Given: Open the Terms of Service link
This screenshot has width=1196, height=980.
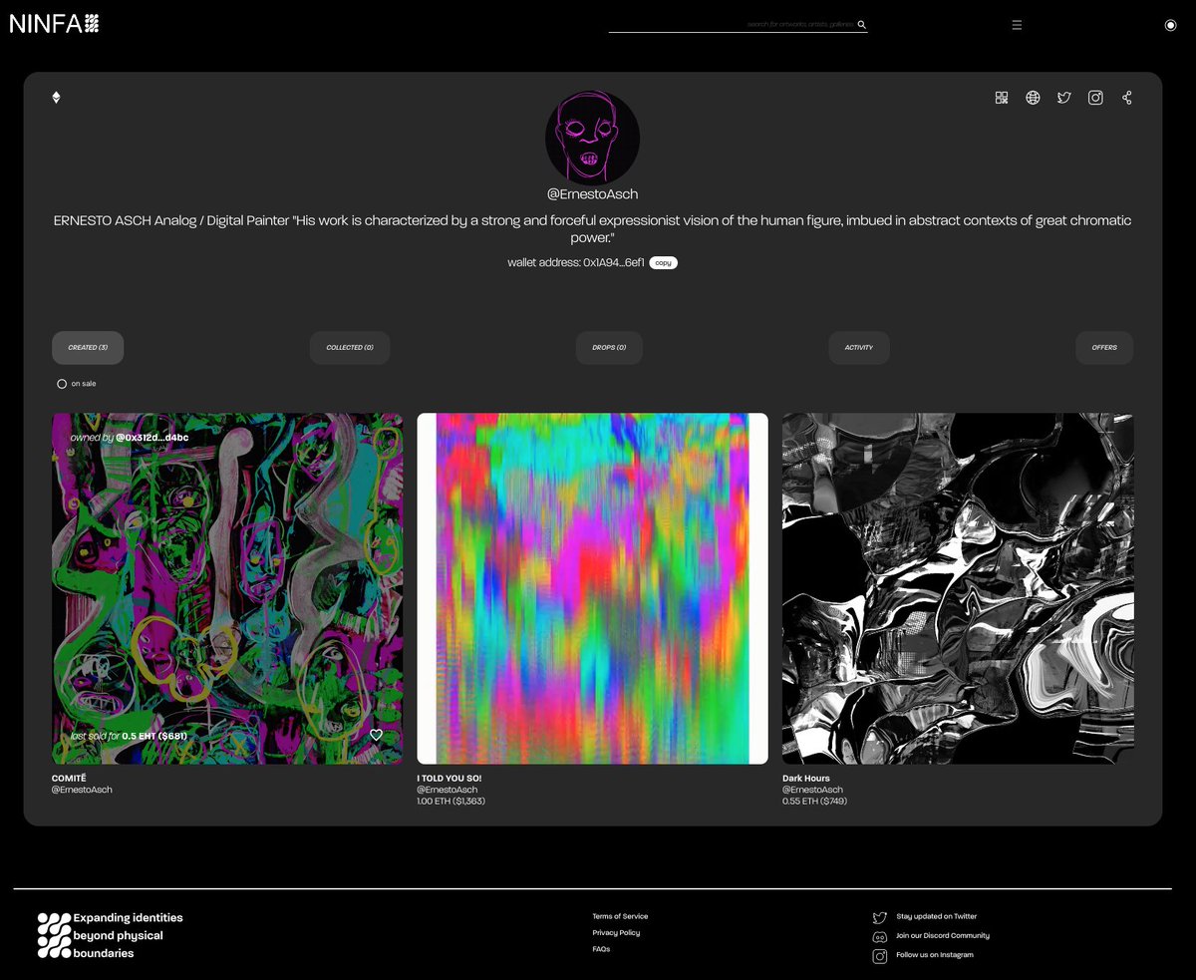Looking at the screenshot, I should pyautogui.click(x=620, y=916).
